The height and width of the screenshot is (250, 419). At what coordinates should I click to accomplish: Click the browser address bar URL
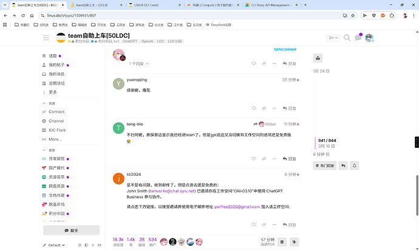71,16
